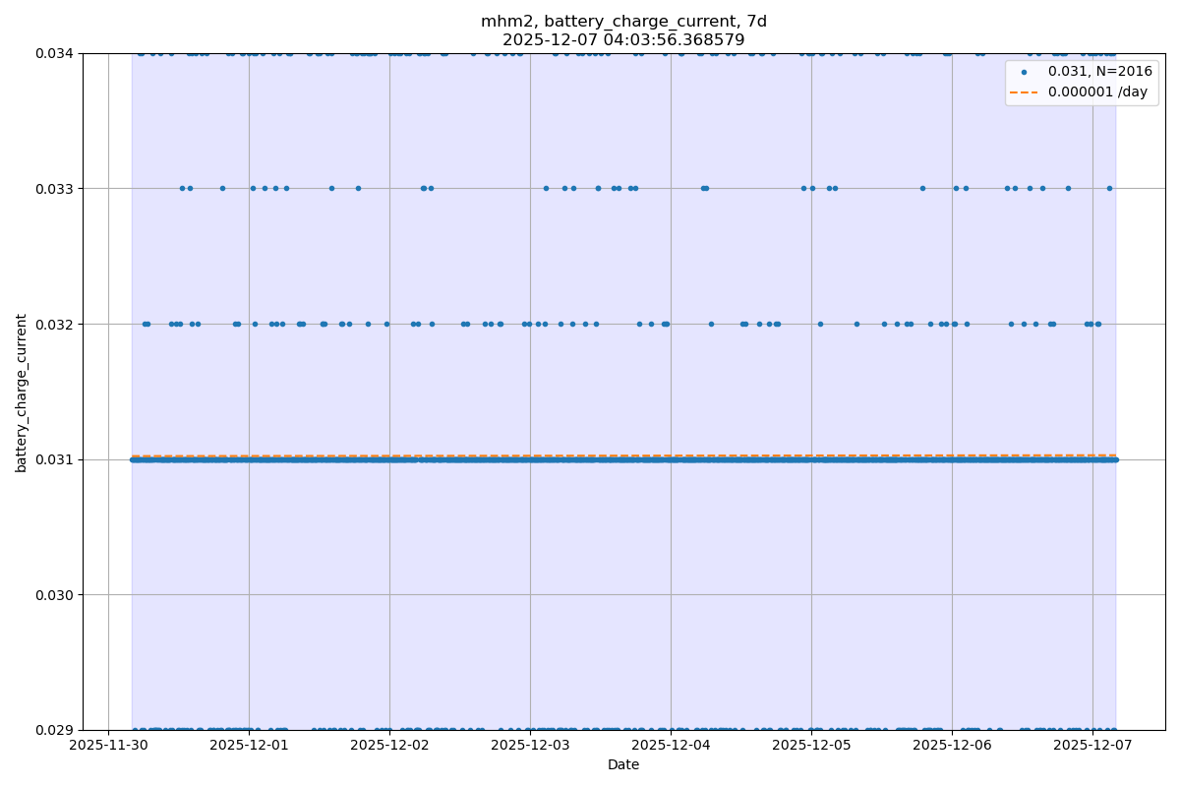The image size is (1180, 787).
Task: Click the 'battery_charge_current' y-axis label
Action: pos(22,392)
